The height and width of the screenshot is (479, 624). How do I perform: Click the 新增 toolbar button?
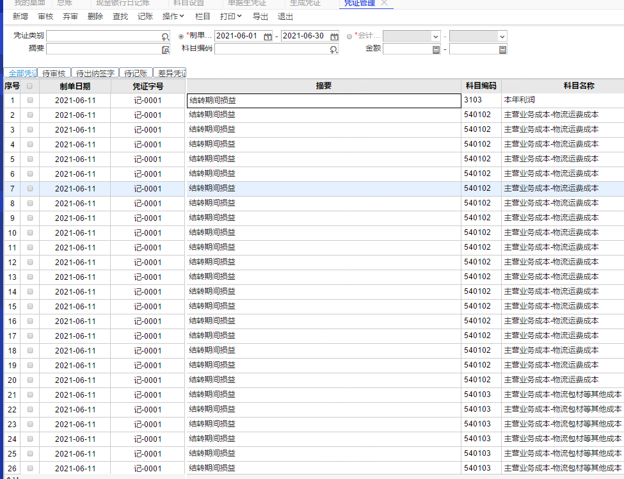tap(20, 16)
